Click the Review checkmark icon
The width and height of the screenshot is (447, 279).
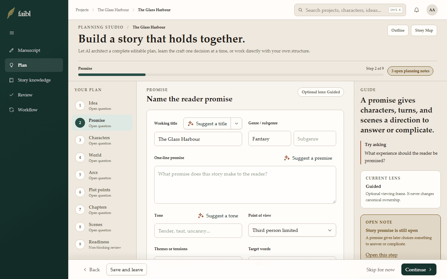pos(11,95)
